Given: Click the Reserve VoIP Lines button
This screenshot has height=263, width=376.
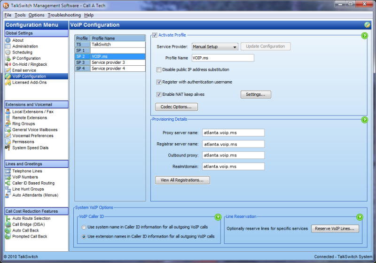Looking at the screenshot, I should tap(335, 229).
